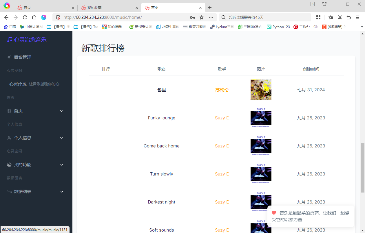Open a new tab with plus button
Viewport: 365px width, 233px height.
click(x=210, y=8)
